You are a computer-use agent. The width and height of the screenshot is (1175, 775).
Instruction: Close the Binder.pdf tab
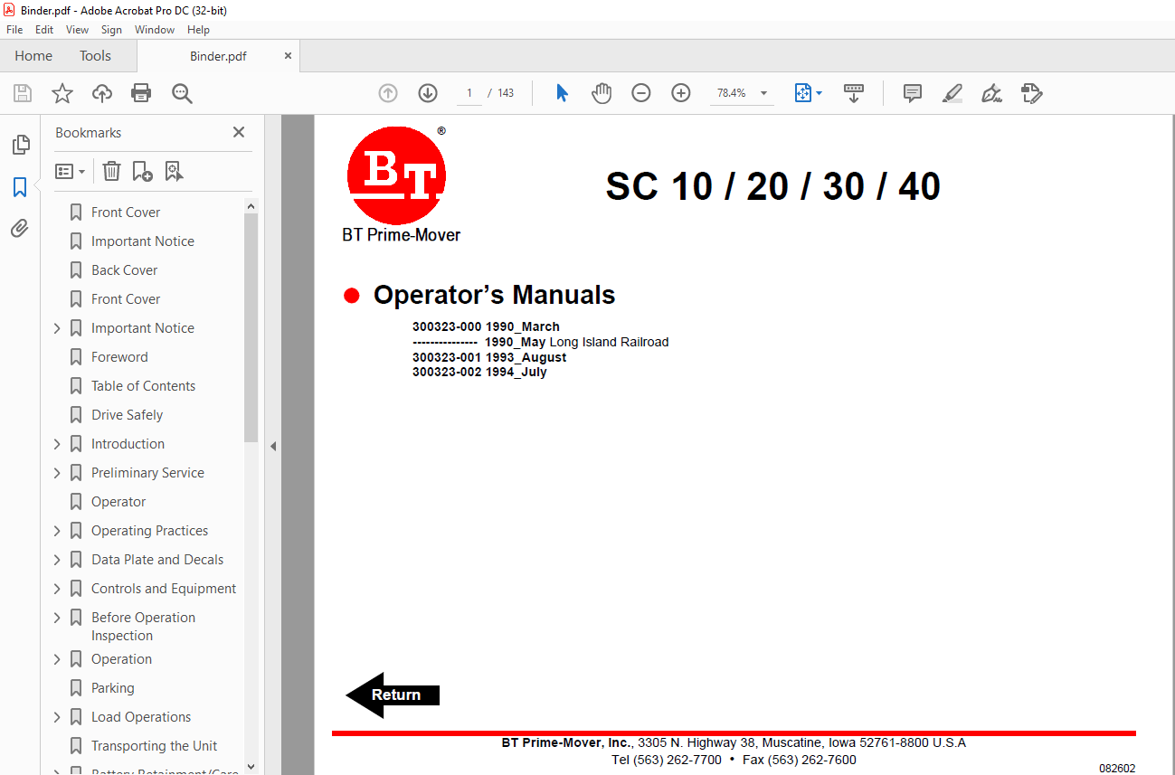(x=288, y=56)
